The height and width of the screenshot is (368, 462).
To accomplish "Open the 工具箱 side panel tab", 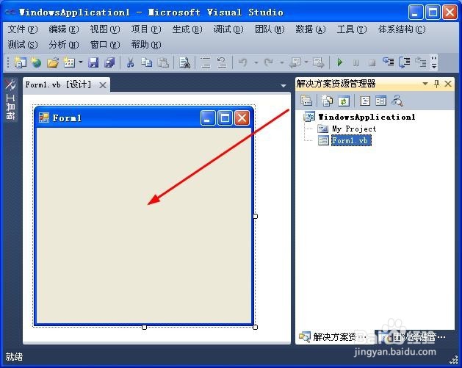I will point(10,99).
